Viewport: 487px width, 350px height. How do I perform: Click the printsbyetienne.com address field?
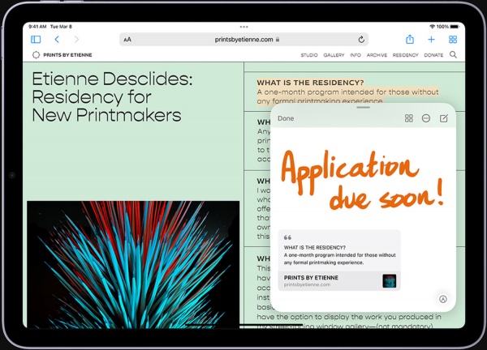(243, 39)
